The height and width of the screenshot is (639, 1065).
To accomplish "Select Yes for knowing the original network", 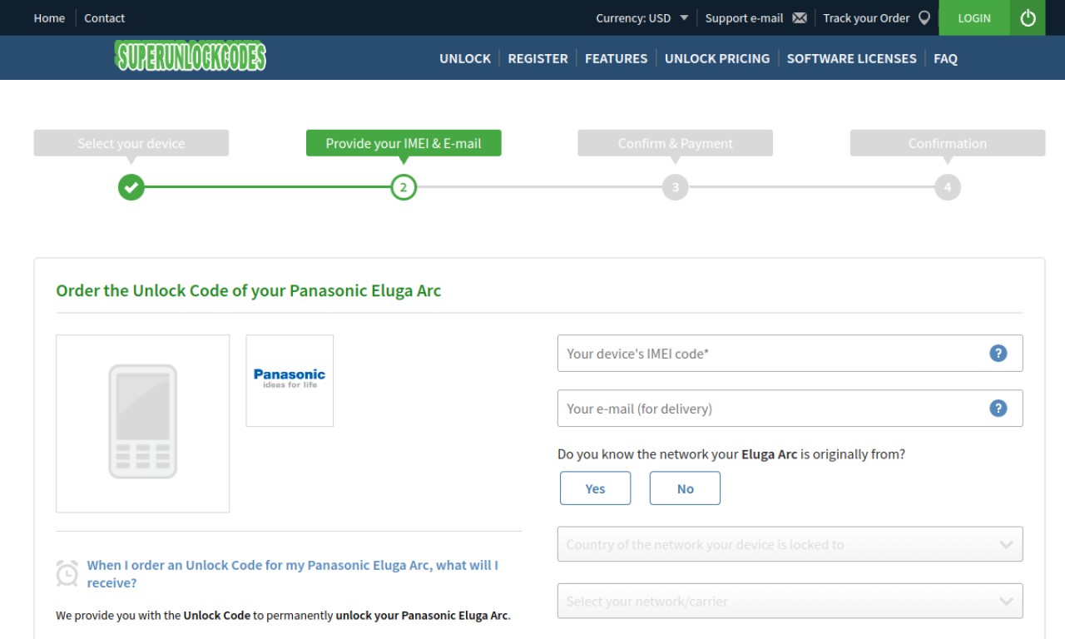I will (595, 488).
